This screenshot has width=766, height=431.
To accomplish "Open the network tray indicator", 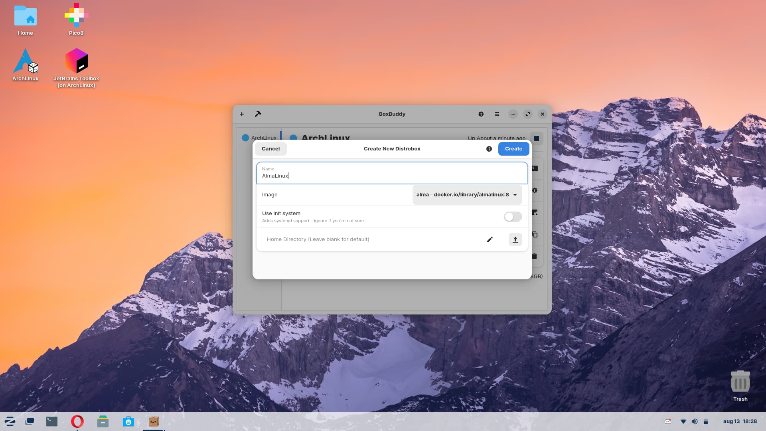I will [x=683, y=421].
